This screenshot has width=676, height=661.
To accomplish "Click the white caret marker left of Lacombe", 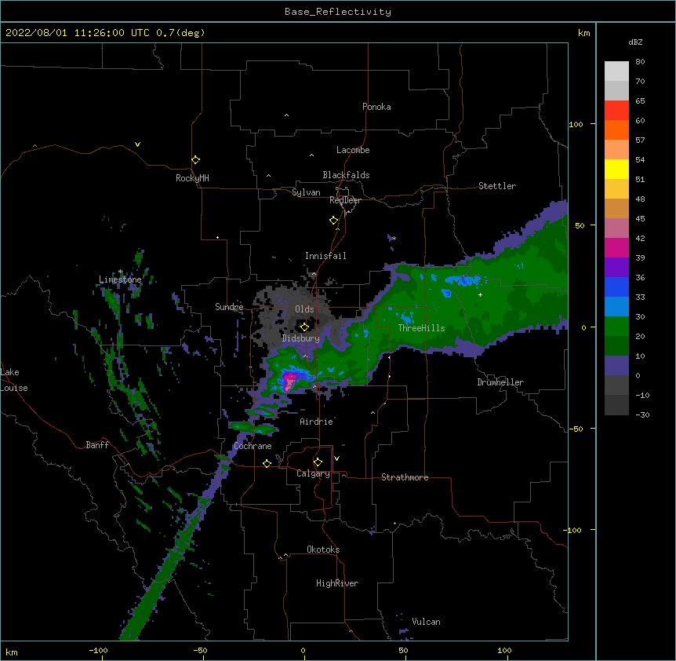I will tap(311, 155).
